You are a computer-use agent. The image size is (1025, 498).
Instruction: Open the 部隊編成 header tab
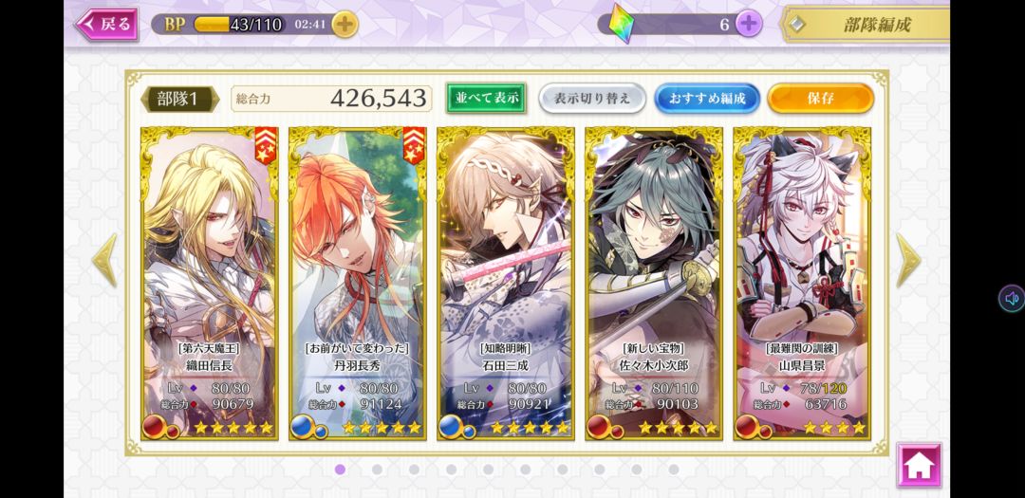pos(867,25)
